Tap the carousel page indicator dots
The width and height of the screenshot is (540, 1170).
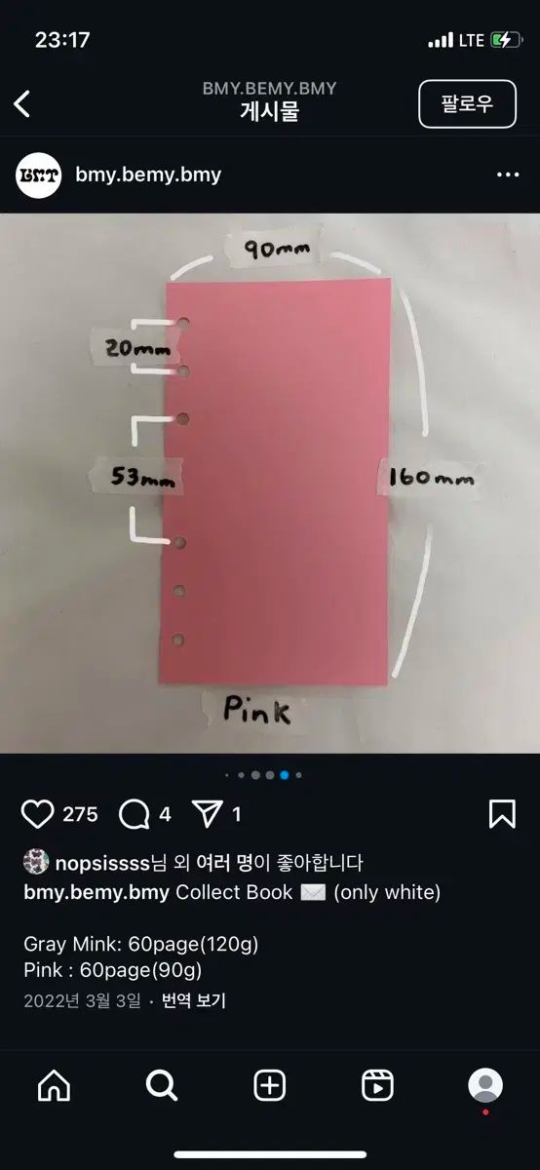263,775
